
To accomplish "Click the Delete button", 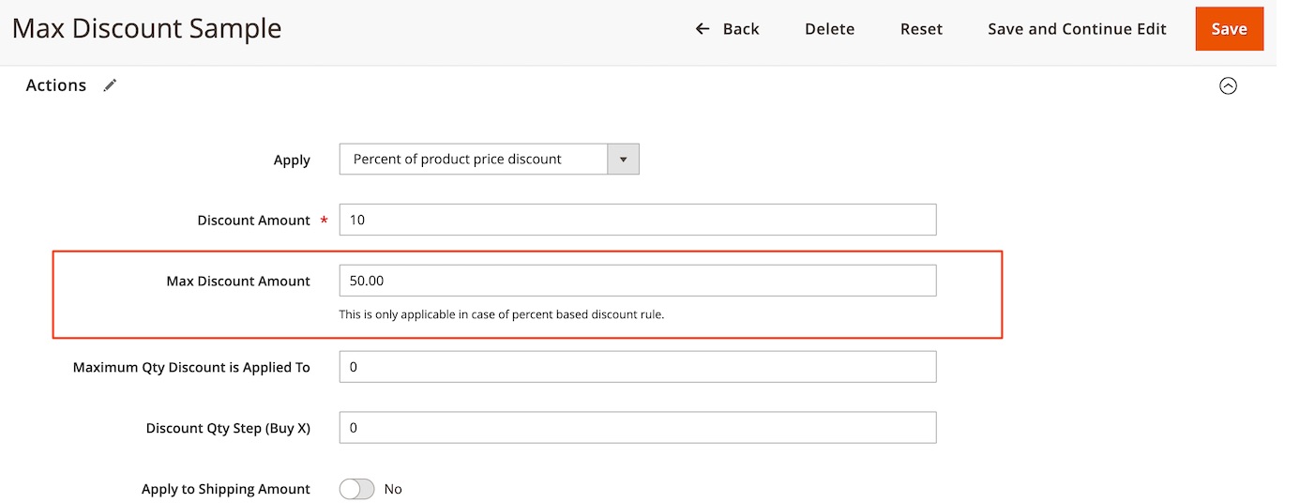I will tap(829, 29).
